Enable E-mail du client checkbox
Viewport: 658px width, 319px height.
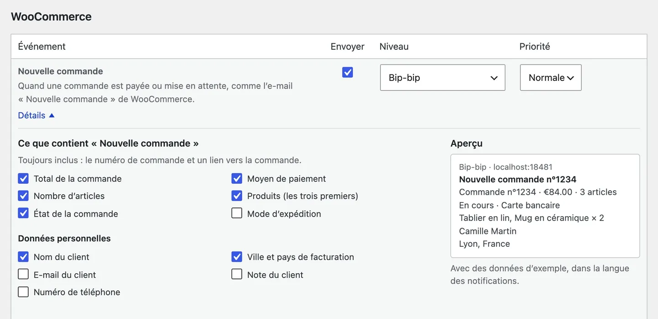click(23, 274)
